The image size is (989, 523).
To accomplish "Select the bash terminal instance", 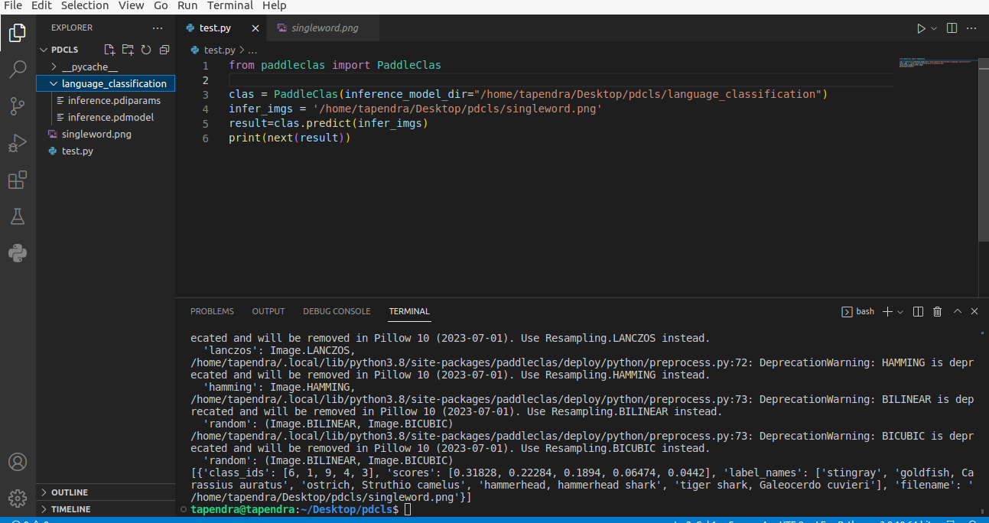I will tap(857, 311).
